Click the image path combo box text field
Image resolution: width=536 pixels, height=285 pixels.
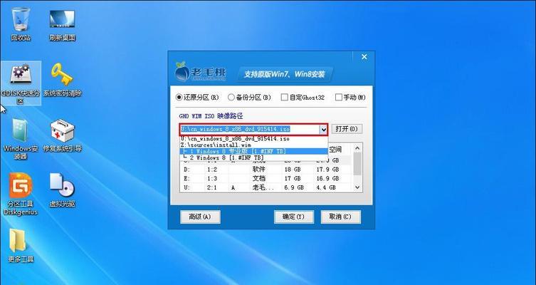(x=249, y=129)
